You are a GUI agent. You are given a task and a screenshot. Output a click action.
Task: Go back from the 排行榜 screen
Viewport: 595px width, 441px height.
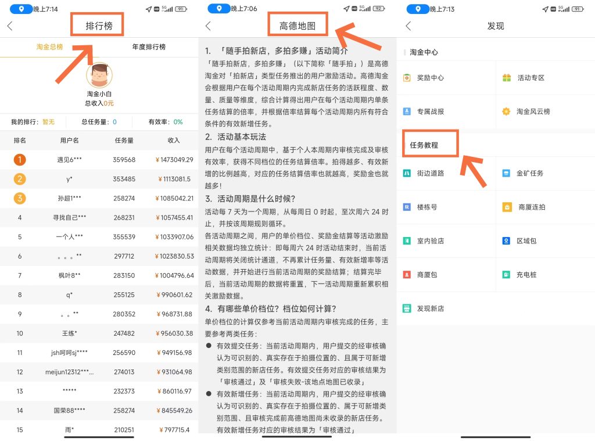[x=10, y=26]
